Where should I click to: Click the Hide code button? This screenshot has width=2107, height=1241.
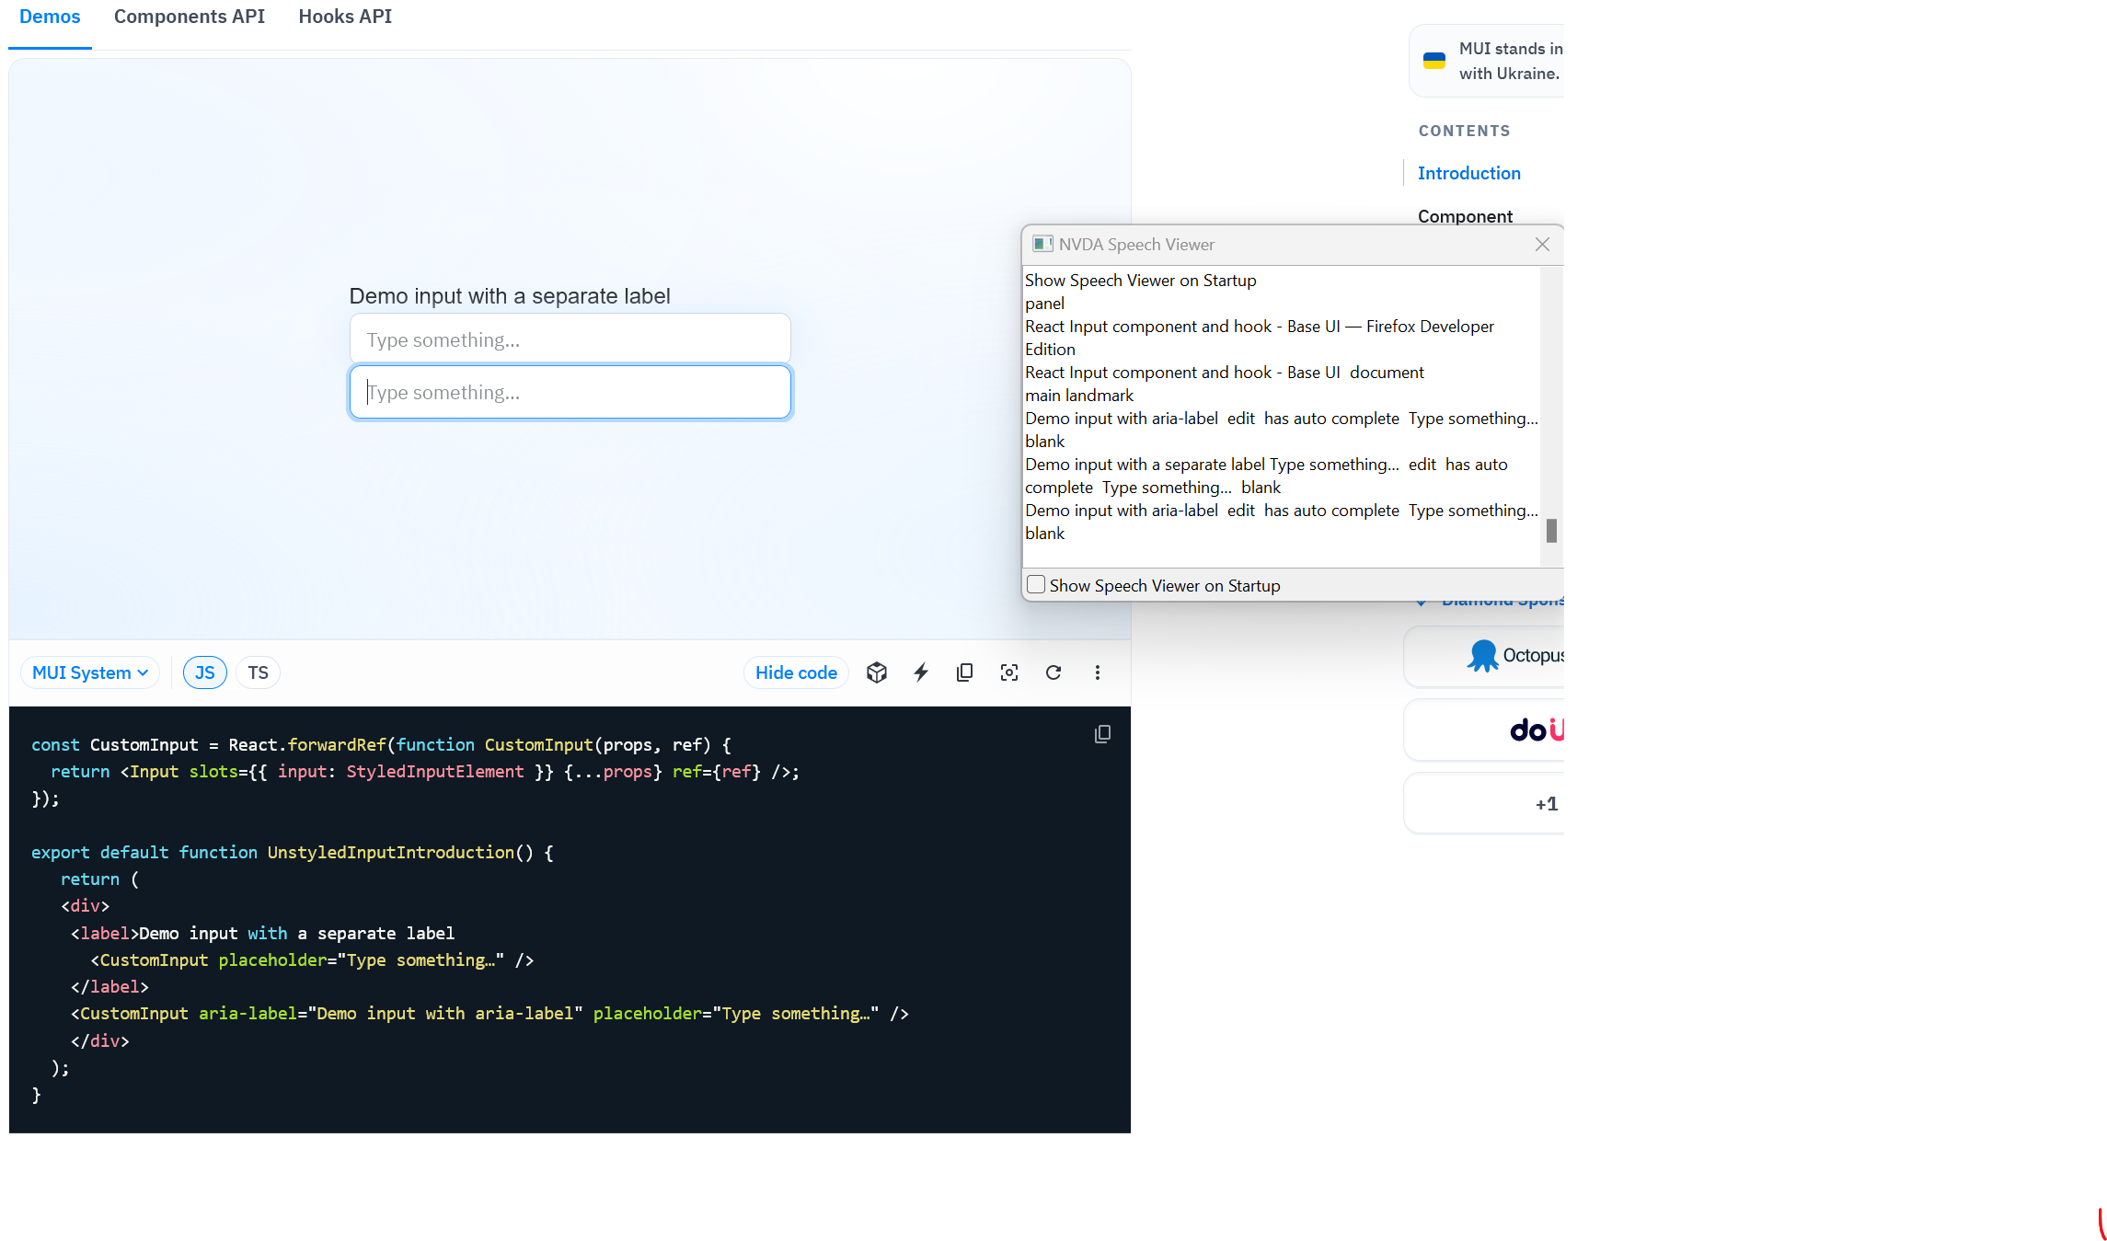[x=795, y=672]
